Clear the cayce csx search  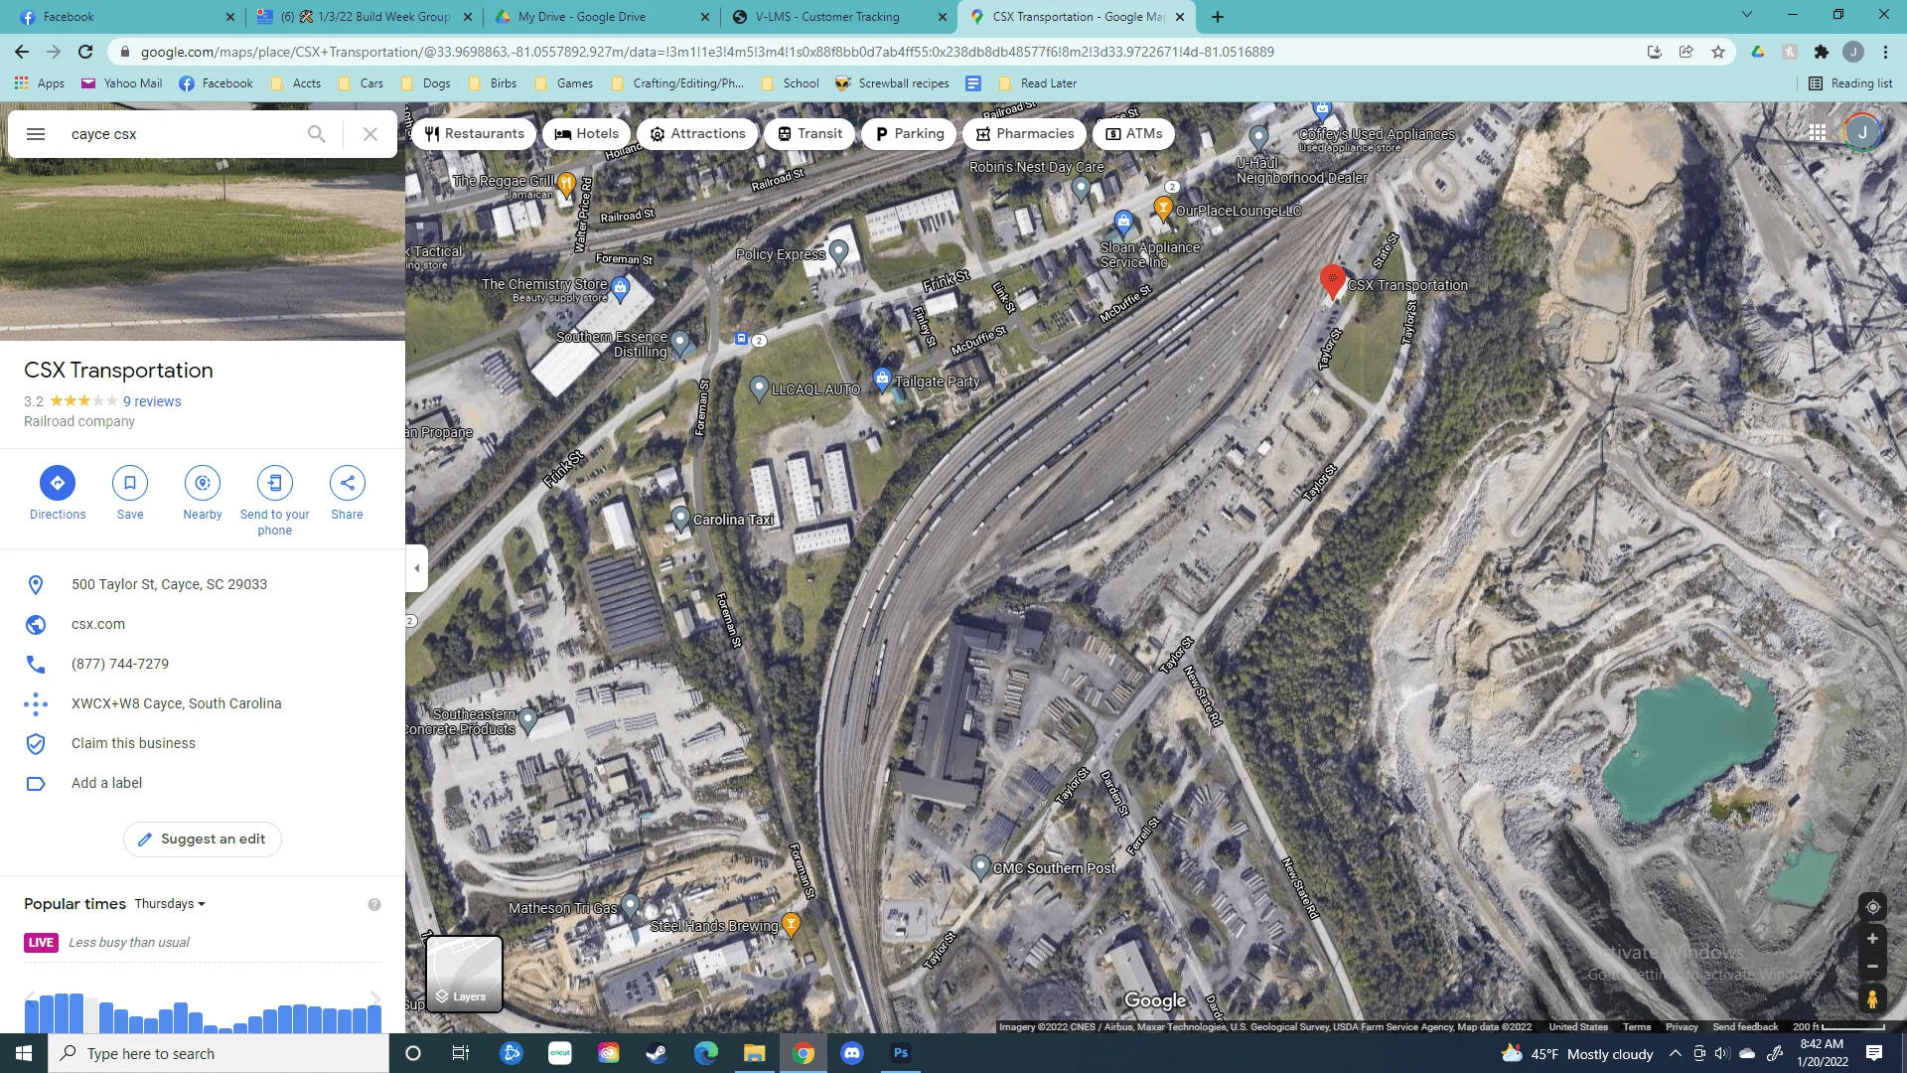coord(370,134)
